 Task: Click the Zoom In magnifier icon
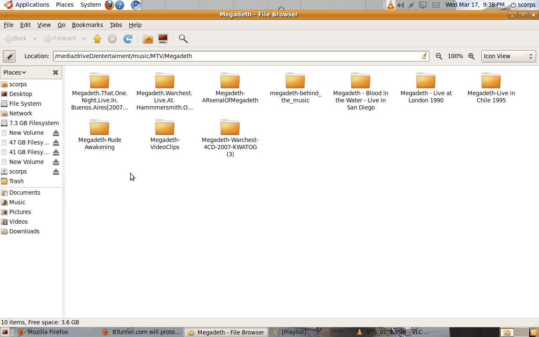[x=472, y=56]
